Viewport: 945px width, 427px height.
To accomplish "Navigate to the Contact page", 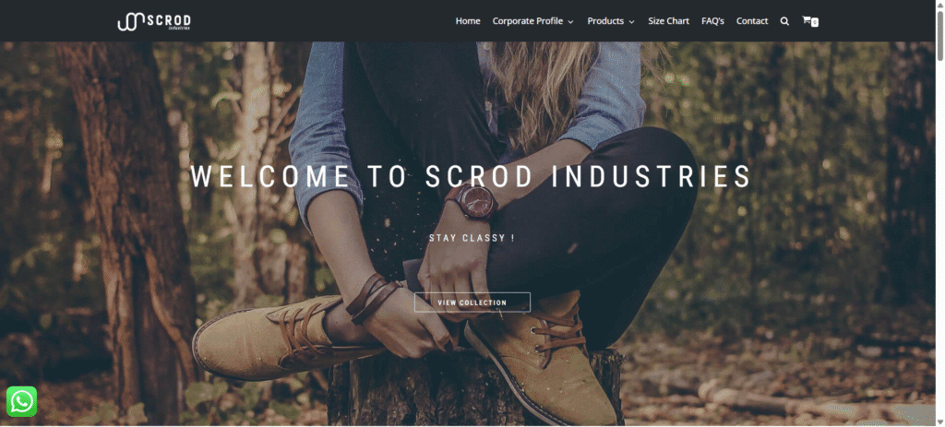I will [x=752, y=21].
